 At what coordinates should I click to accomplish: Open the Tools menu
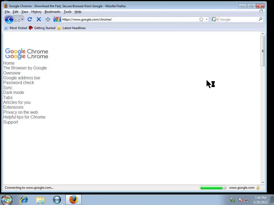click(x=67, y=12)
